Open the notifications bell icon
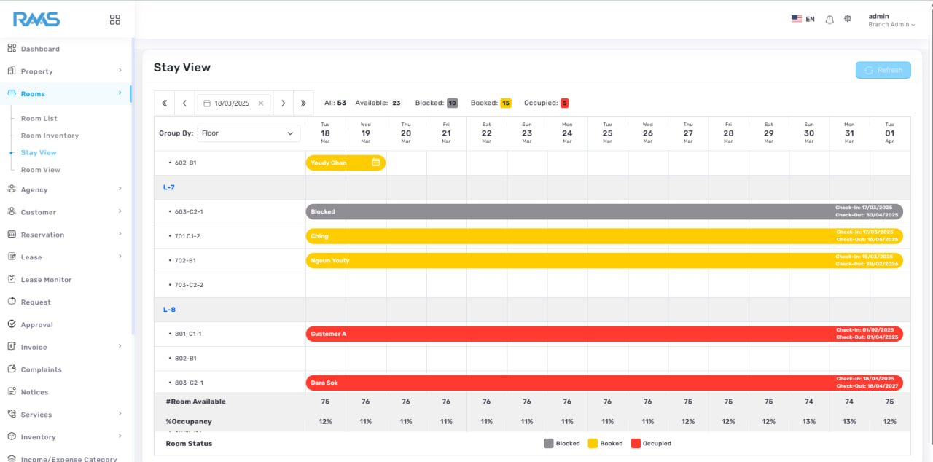 829,20
